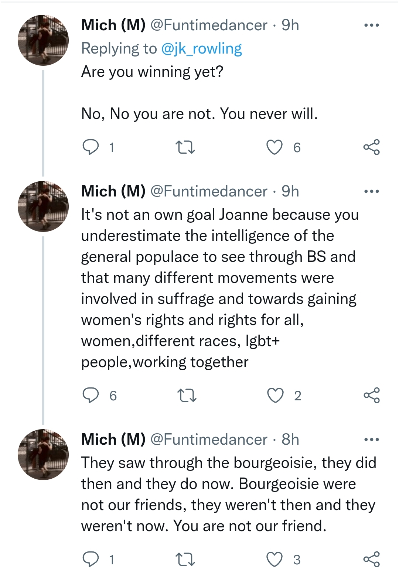Like the 'Are you winning yet?' tweet
Screen dimensions: 399x578
point(274,147)
